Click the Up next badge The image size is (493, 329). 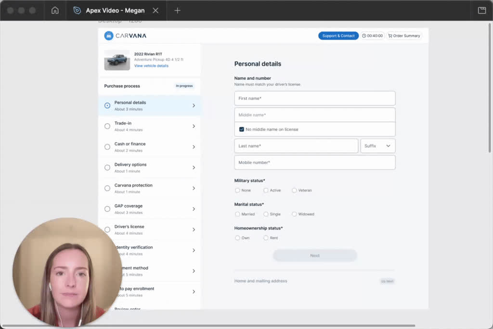pos(387,281)
